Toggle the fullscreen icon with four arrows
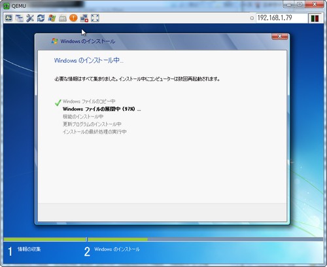This screenshot has width=327, height=267. [x=95, y=18]
